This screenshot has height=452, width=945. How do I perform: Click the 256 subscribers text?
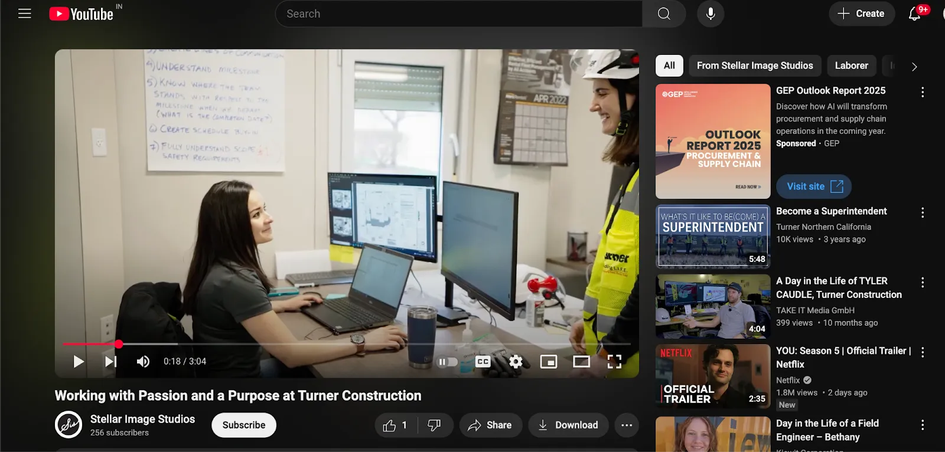click(x=119, y=433)
